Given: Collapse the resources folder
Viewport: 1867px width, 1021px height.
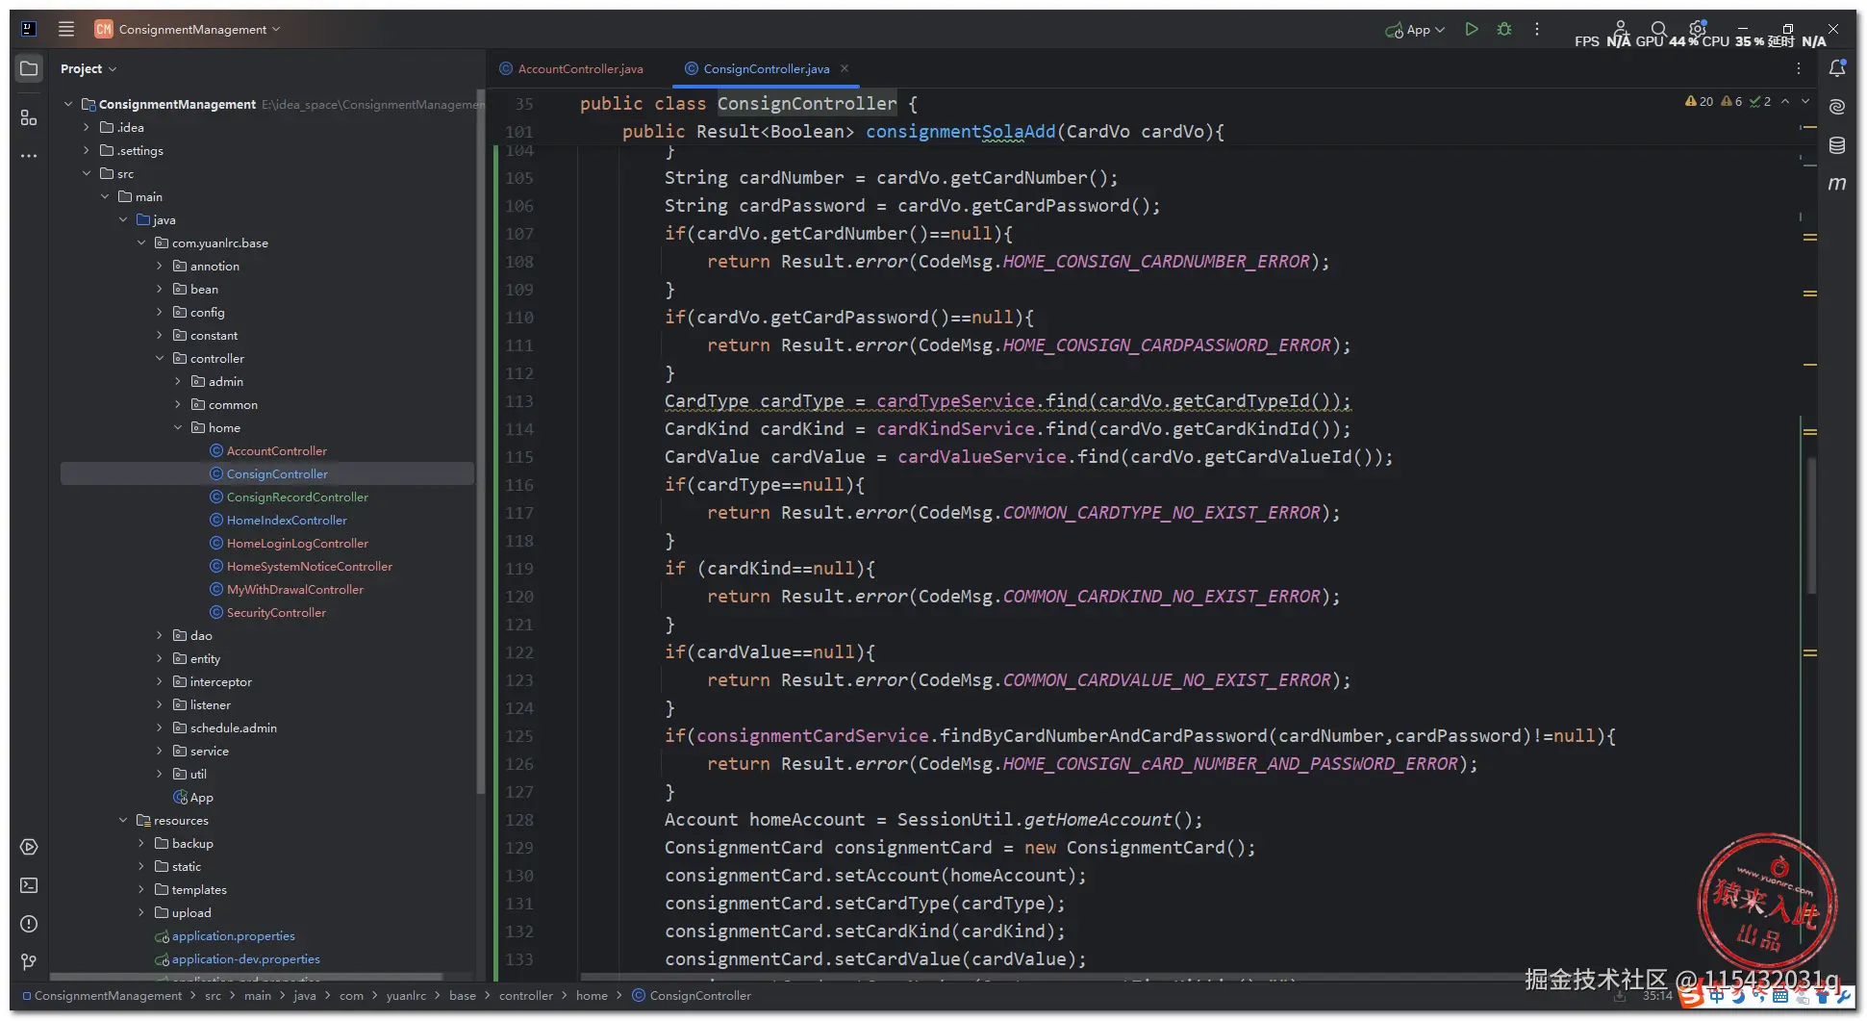Looking at the screenshot, I should 123,820.
